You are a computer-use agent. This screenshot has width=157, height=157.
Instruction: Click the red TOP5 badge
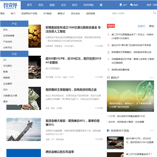(x=111, y=26)
